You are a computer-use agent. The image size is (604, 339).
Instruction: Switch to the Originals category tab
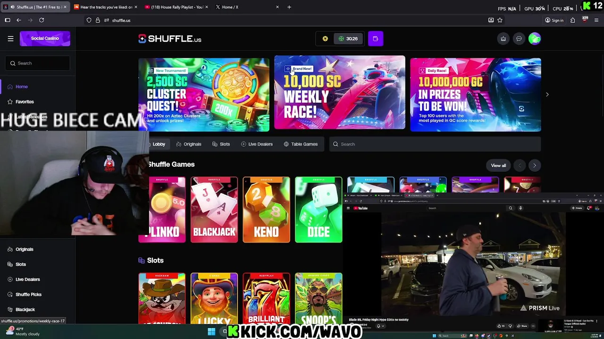click(x=189, y=144)
